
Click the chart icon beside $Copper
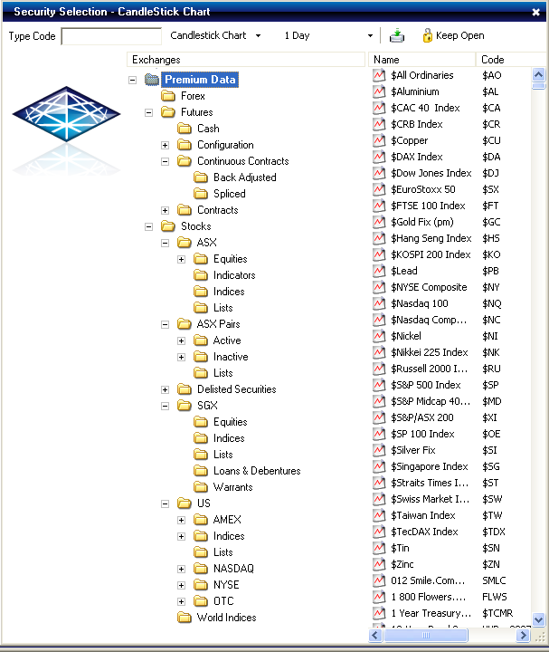coord(379,140)
